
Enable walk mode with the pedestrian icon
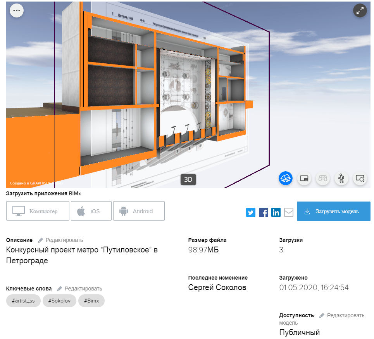coord(341,178)
